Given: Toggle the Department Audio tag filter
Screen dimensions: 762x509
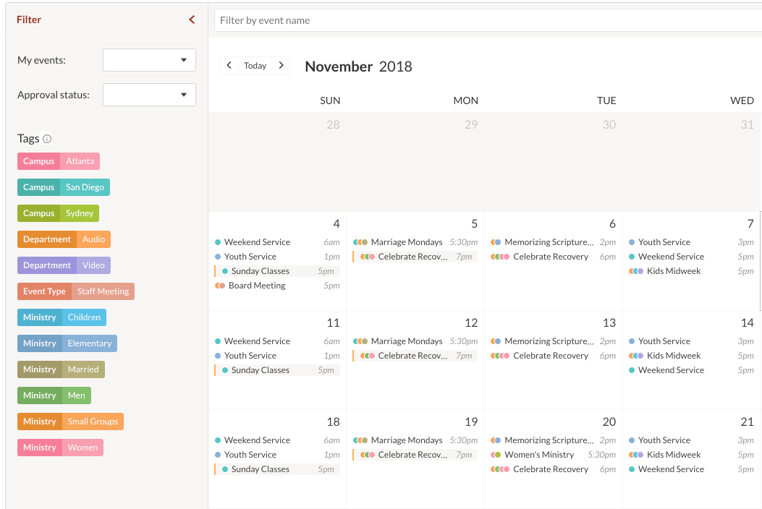Looking at the screenshot, I should tap(64, 239).
